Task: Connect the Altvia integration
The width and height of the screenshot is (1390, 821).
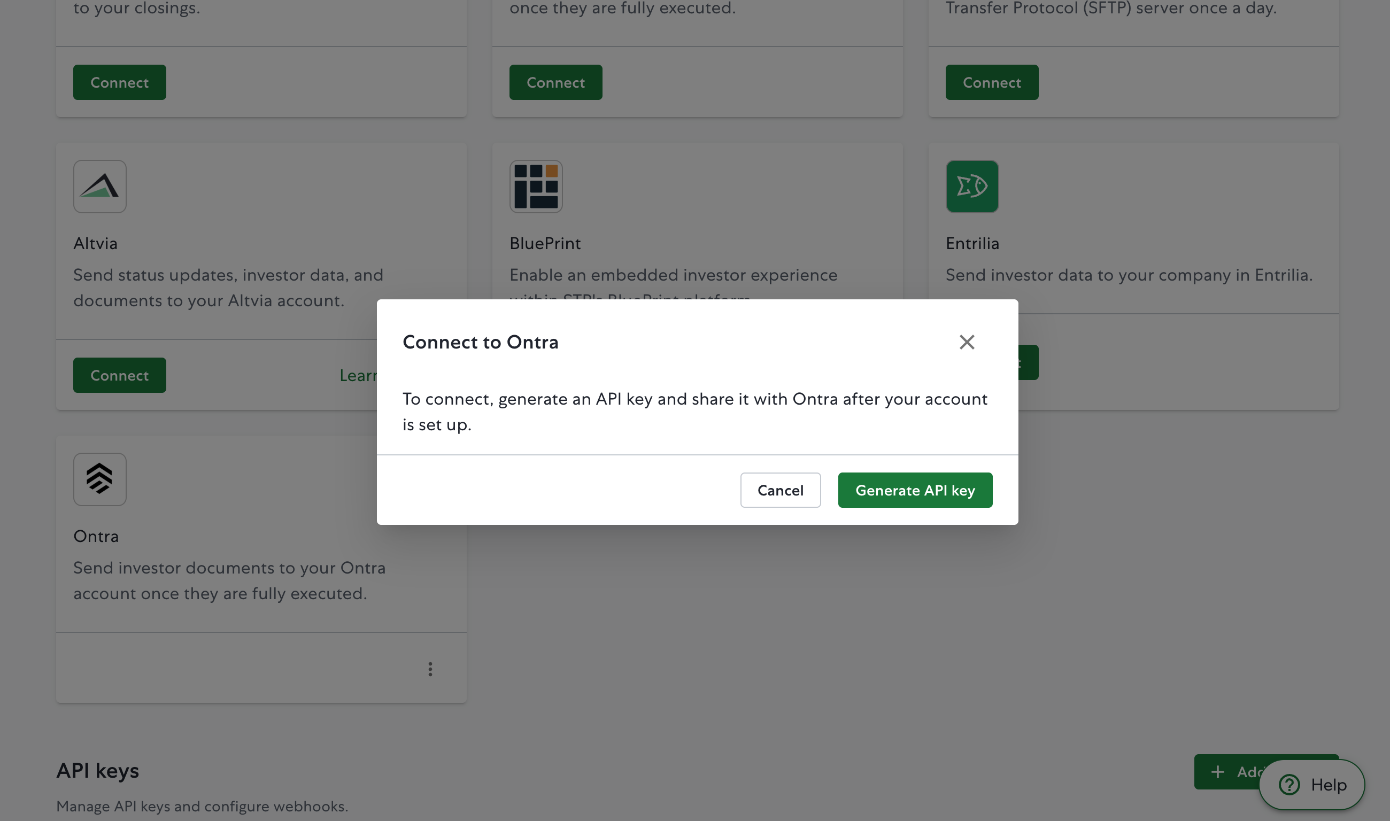Action: pyautogui.click(x=120, y=375)
